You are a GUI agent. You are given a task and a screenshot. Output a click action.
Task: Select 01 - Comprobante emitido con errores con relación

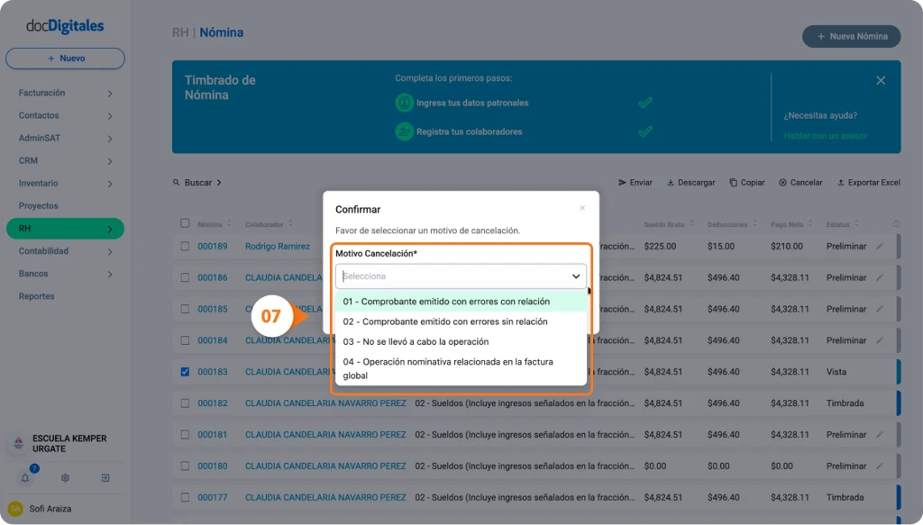(x=461, y=302)
